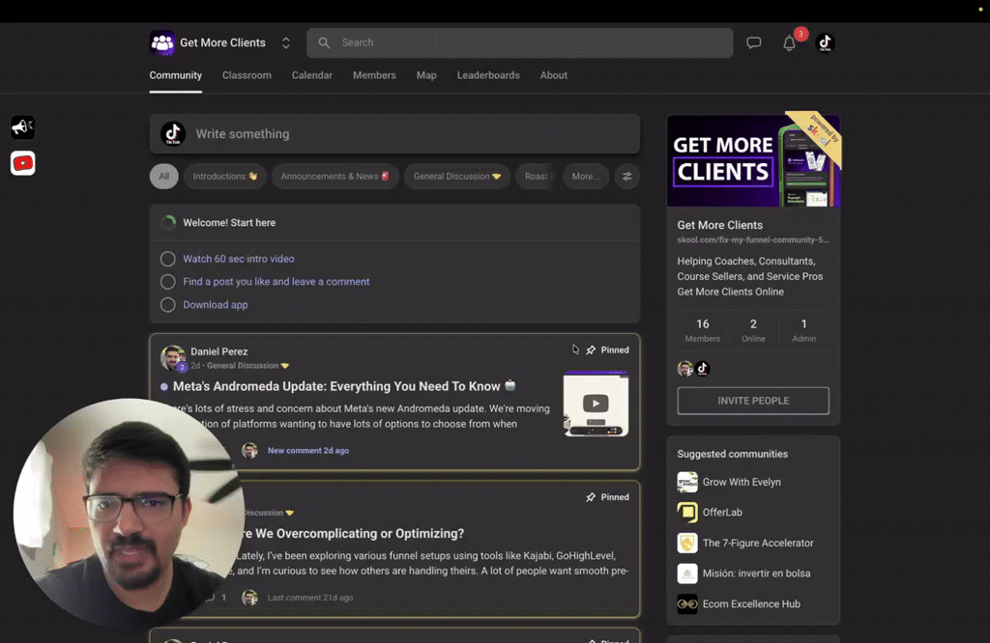The width and height of the screenshot is (990, 643).
Task: Switch to the Map tab
Action: pyautogui.click(x=426, y=75)
